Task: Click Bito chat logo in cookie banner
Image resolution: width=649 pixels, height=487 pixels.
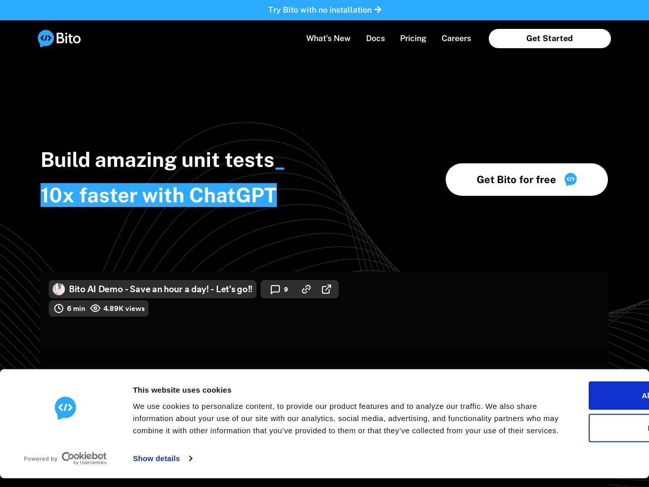Action: point(65,408)
